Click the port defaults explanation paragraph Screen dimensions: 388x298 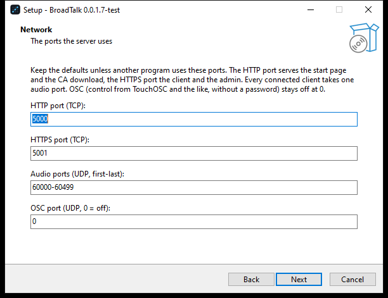tap(192, 80)
